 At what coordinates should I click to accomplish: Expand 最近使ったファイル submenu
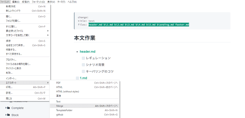[x=25, y=31]
